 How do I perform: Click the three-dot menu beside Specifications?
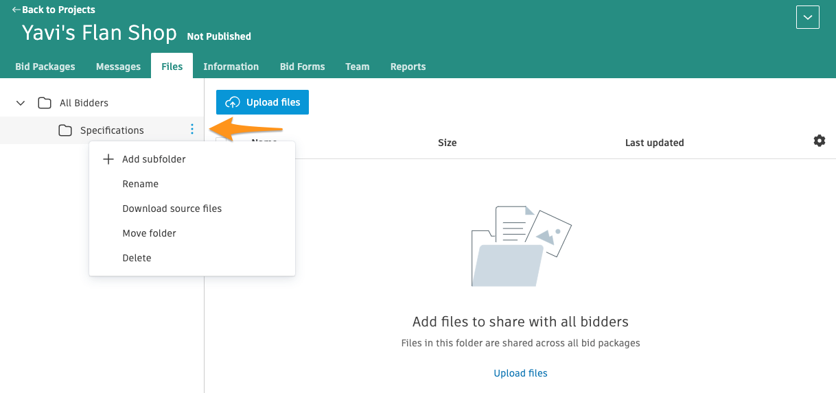coord(192,130)
